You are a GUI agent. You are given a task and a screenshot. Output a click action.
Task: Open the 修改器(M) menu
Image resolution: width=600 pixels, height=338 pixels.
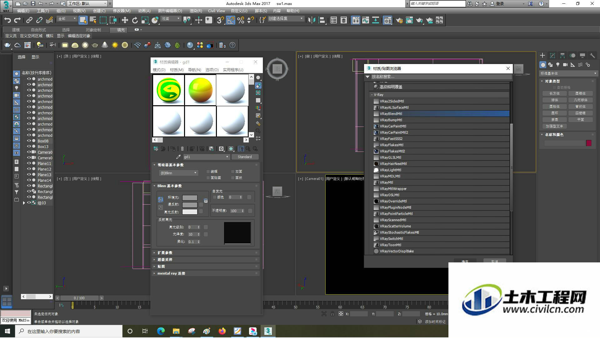coord(122,11)
